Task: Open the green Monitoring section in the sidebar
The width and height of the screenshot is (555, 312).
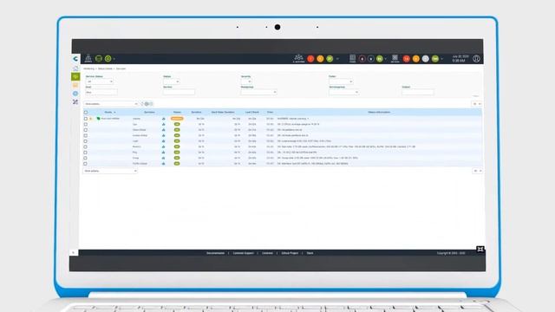Action: click(75, 76)
